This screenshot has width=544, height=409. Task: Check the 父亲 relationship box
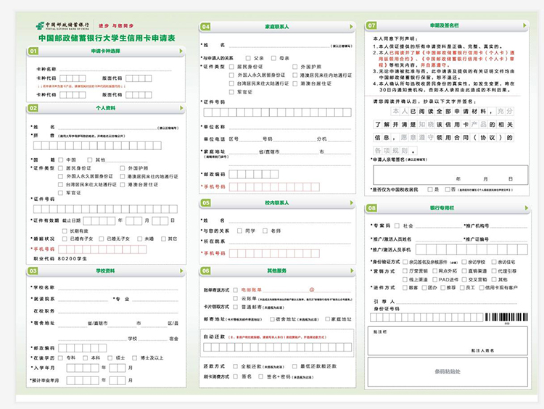click(x=248, y=58)
